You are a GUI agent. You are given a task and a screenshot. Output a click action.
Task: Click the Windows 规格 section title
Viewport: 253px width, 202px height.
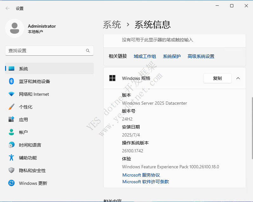136,78
